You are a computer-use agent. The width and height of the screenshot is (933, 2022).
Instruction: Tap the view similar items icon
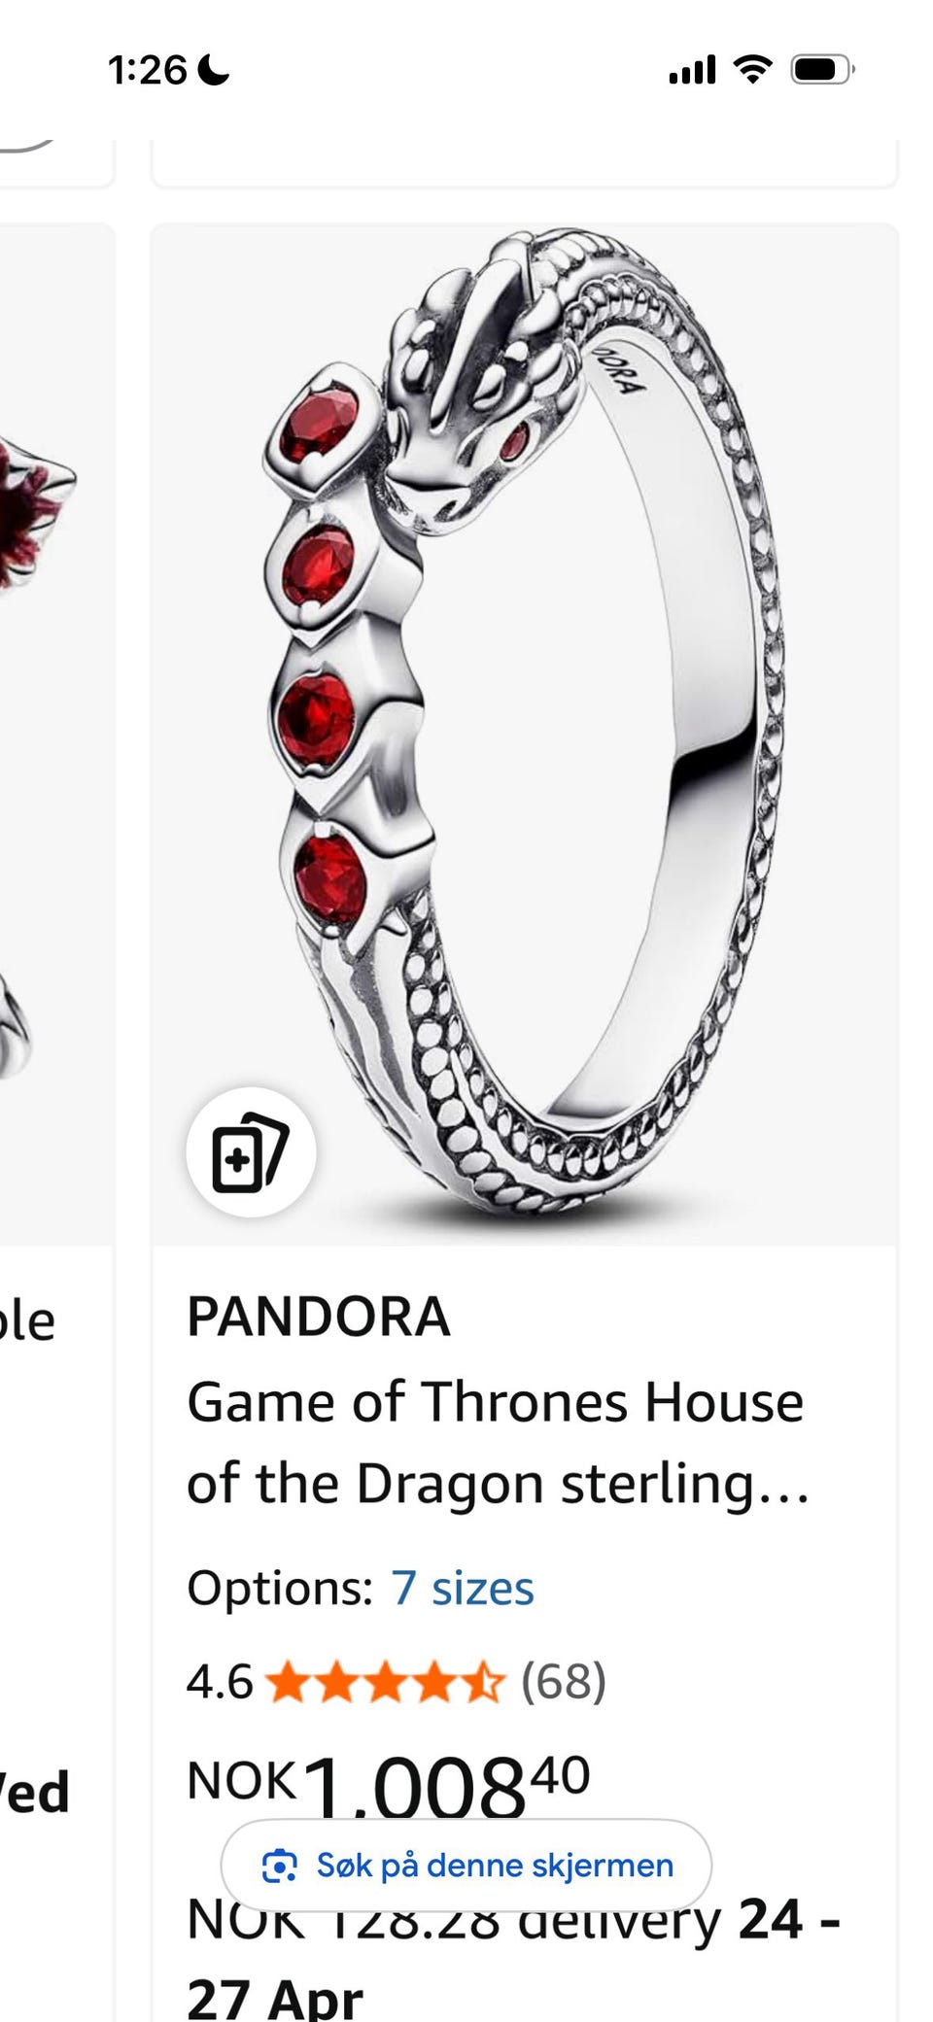tap(251, 1151)
